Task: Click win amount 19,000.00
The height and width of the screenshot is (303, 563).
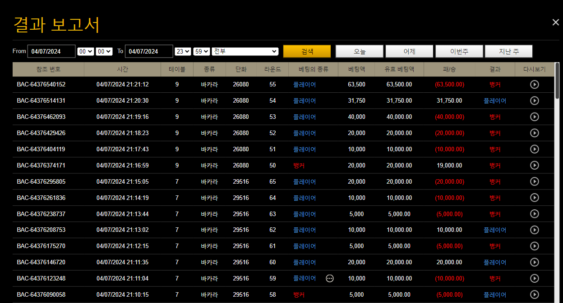Action: pos(449,165)
